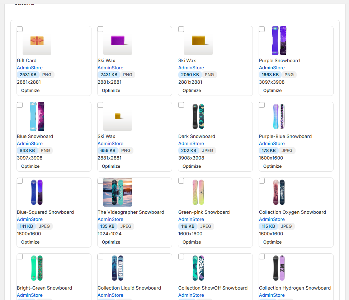The image size is (349, 300).
Task: Optimize the Purple Snowboard image
Action: click(273, 91)
